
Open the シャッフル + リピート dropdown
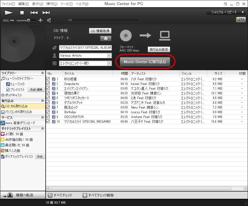225,12
